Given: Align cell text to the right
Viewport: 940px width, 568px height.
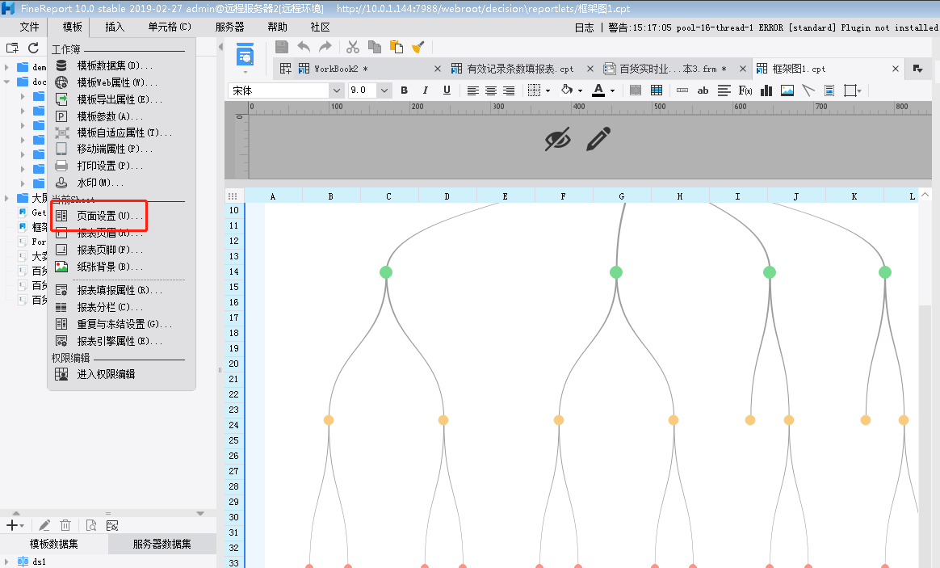Looking at the screenshot, I should pyautogui.click(x=509, y=90).
